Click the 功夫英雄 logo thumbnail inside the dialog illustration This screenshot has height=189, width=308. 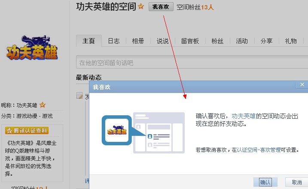click(117, 130)
